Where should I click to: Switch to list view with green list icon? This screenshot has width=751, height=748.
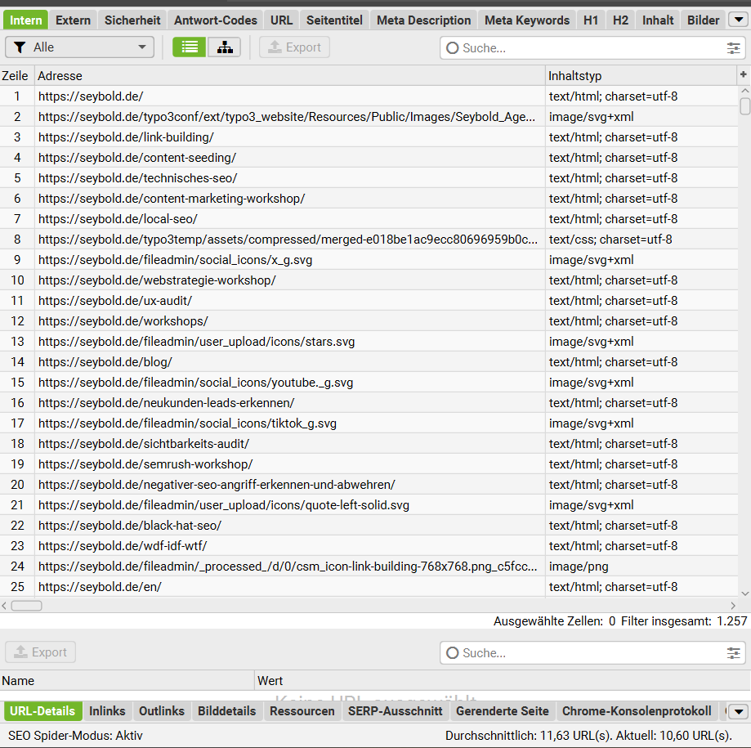[190, 47]
